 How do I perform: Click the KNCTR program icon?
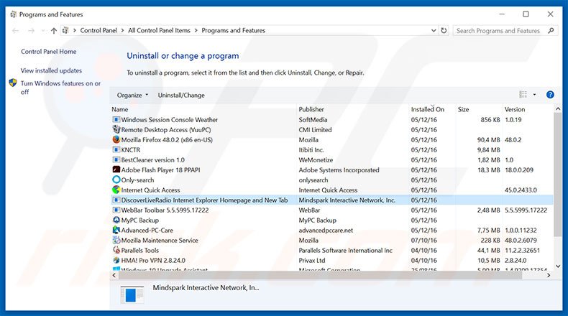pyautogui.click(x=116, y=150)
